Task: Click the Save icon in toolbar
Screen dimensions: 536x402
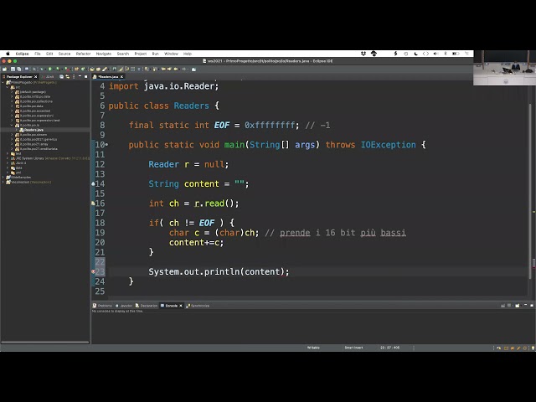Action: tap(11, 68)
